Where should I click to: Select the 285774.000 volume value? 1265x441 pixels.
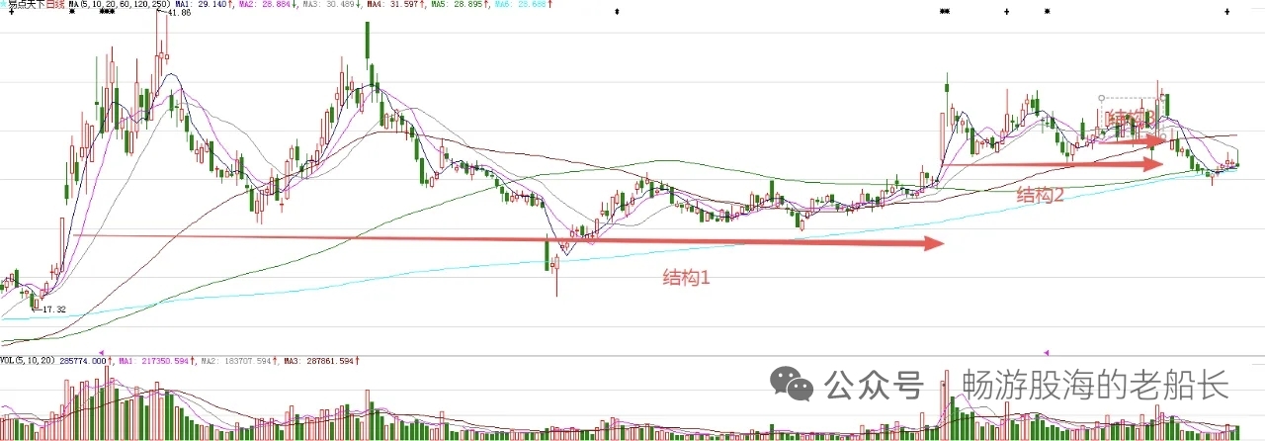[x=83, y=361]
